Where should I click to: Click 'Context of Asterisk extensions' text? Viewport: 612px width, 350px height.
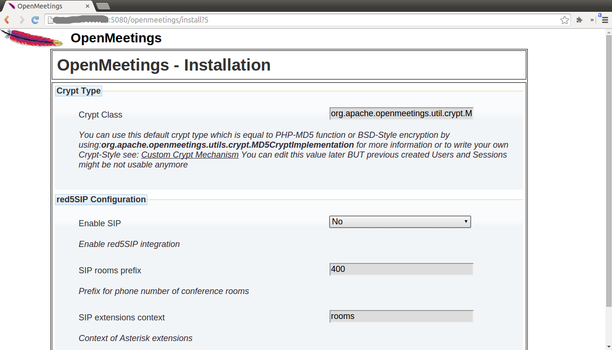coord(136,338)
